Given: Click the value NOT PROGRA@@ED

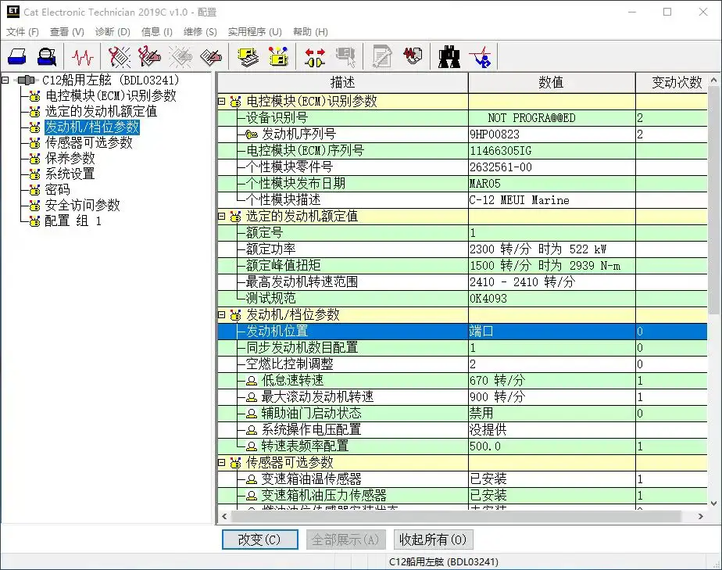Looking at the screenshot, I should (531, 118).
